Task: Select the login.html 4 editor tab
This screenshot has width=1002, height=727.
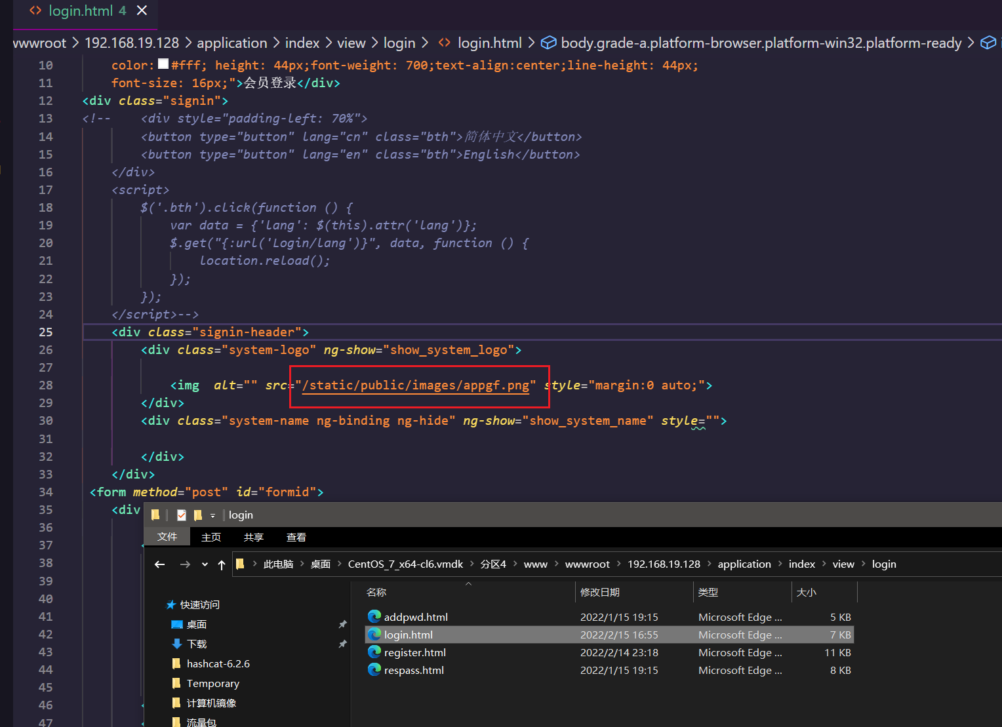Action: (85, 11)
